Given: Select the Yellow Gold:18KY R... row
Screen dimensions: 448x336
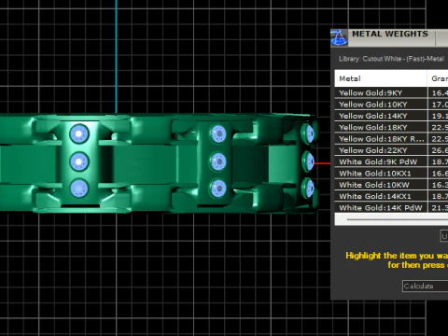Looking at the screenshot, I should [391, 139].
